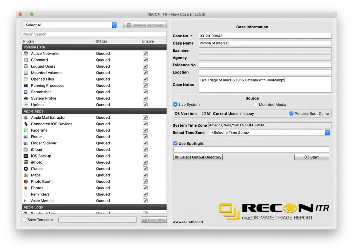Choose Mounted Media as source
The height and width of the screenshot is (251, 353).
[255, 105]
